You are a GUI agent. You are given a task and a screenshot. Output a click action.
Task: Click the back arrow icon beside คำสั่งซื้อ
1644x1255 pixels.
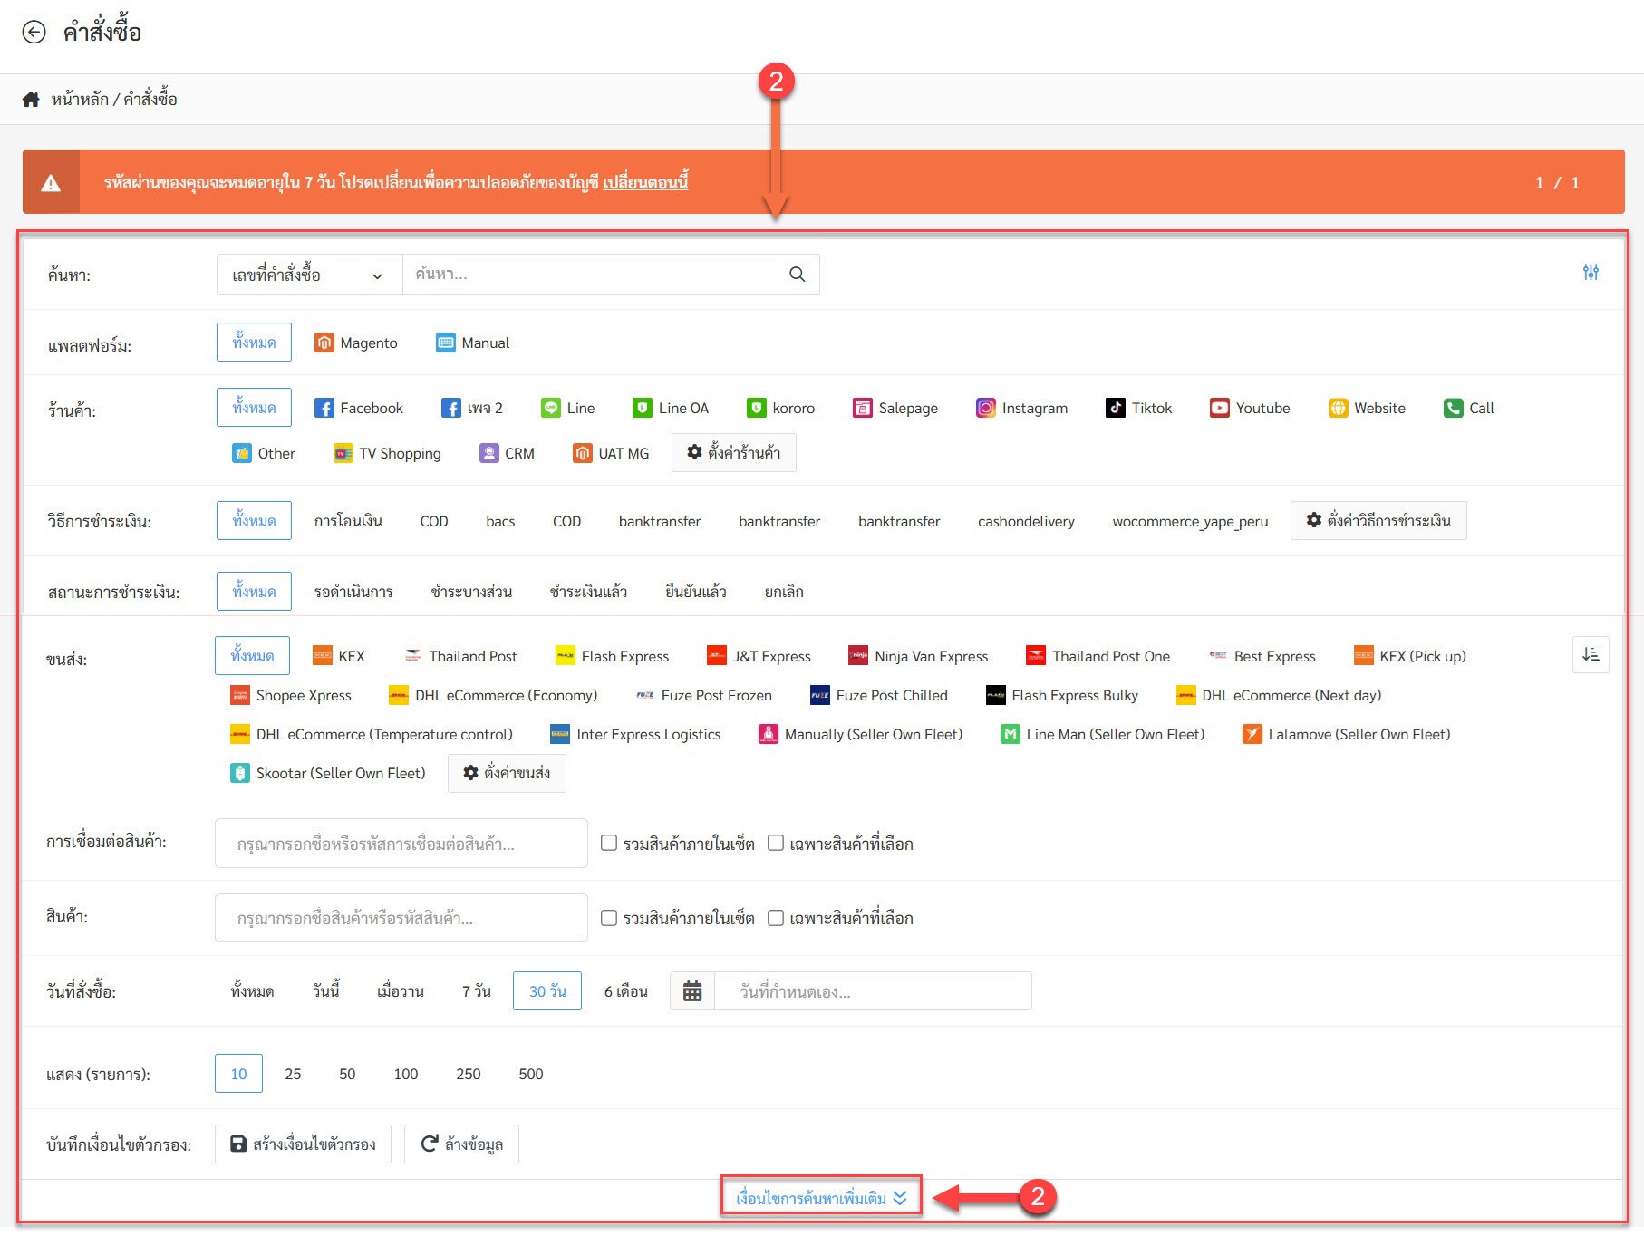pyautogui.click(x=34, y=33)
